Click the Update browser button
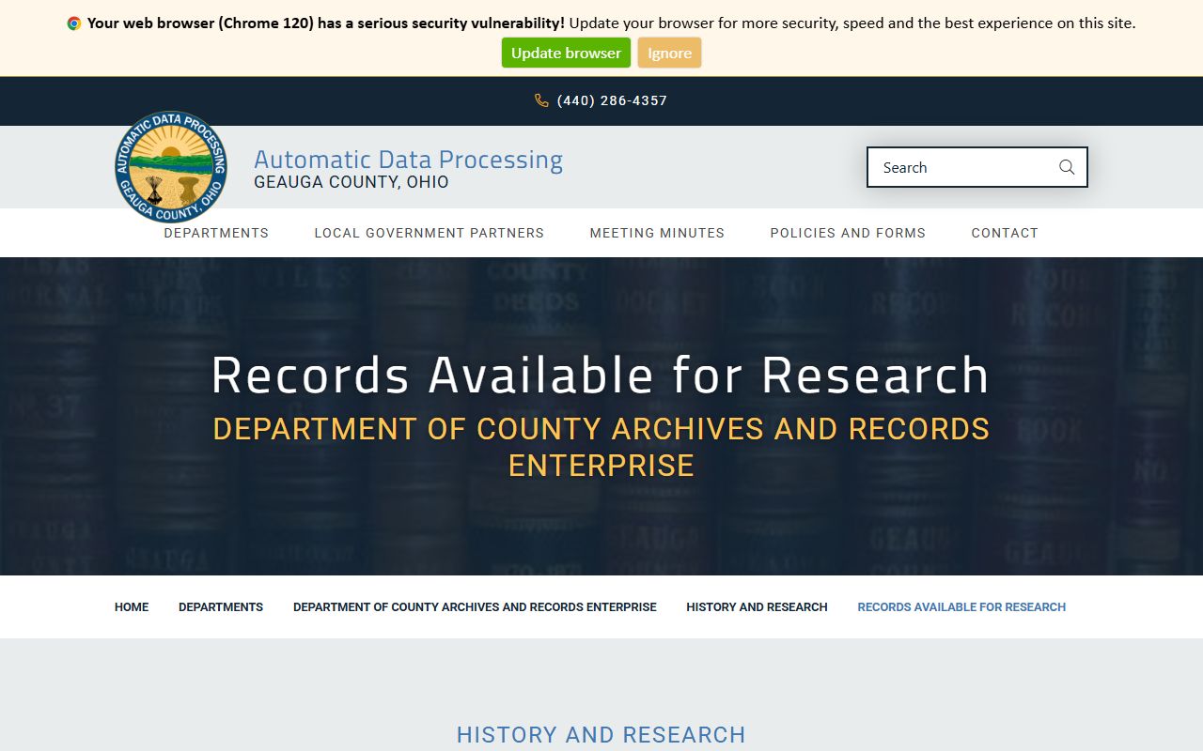 pyautogui.click(x=566, y=53)
